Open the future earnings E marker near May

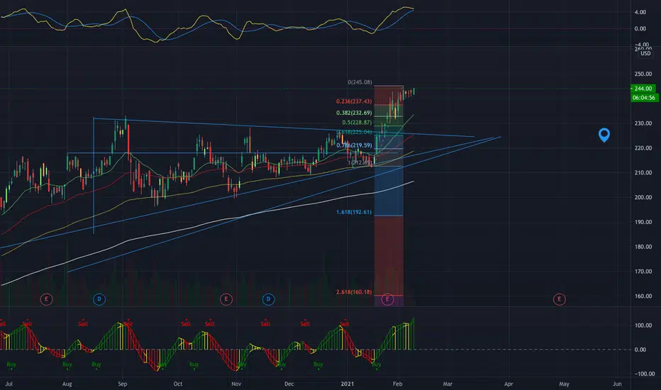[x=560, y=299]
